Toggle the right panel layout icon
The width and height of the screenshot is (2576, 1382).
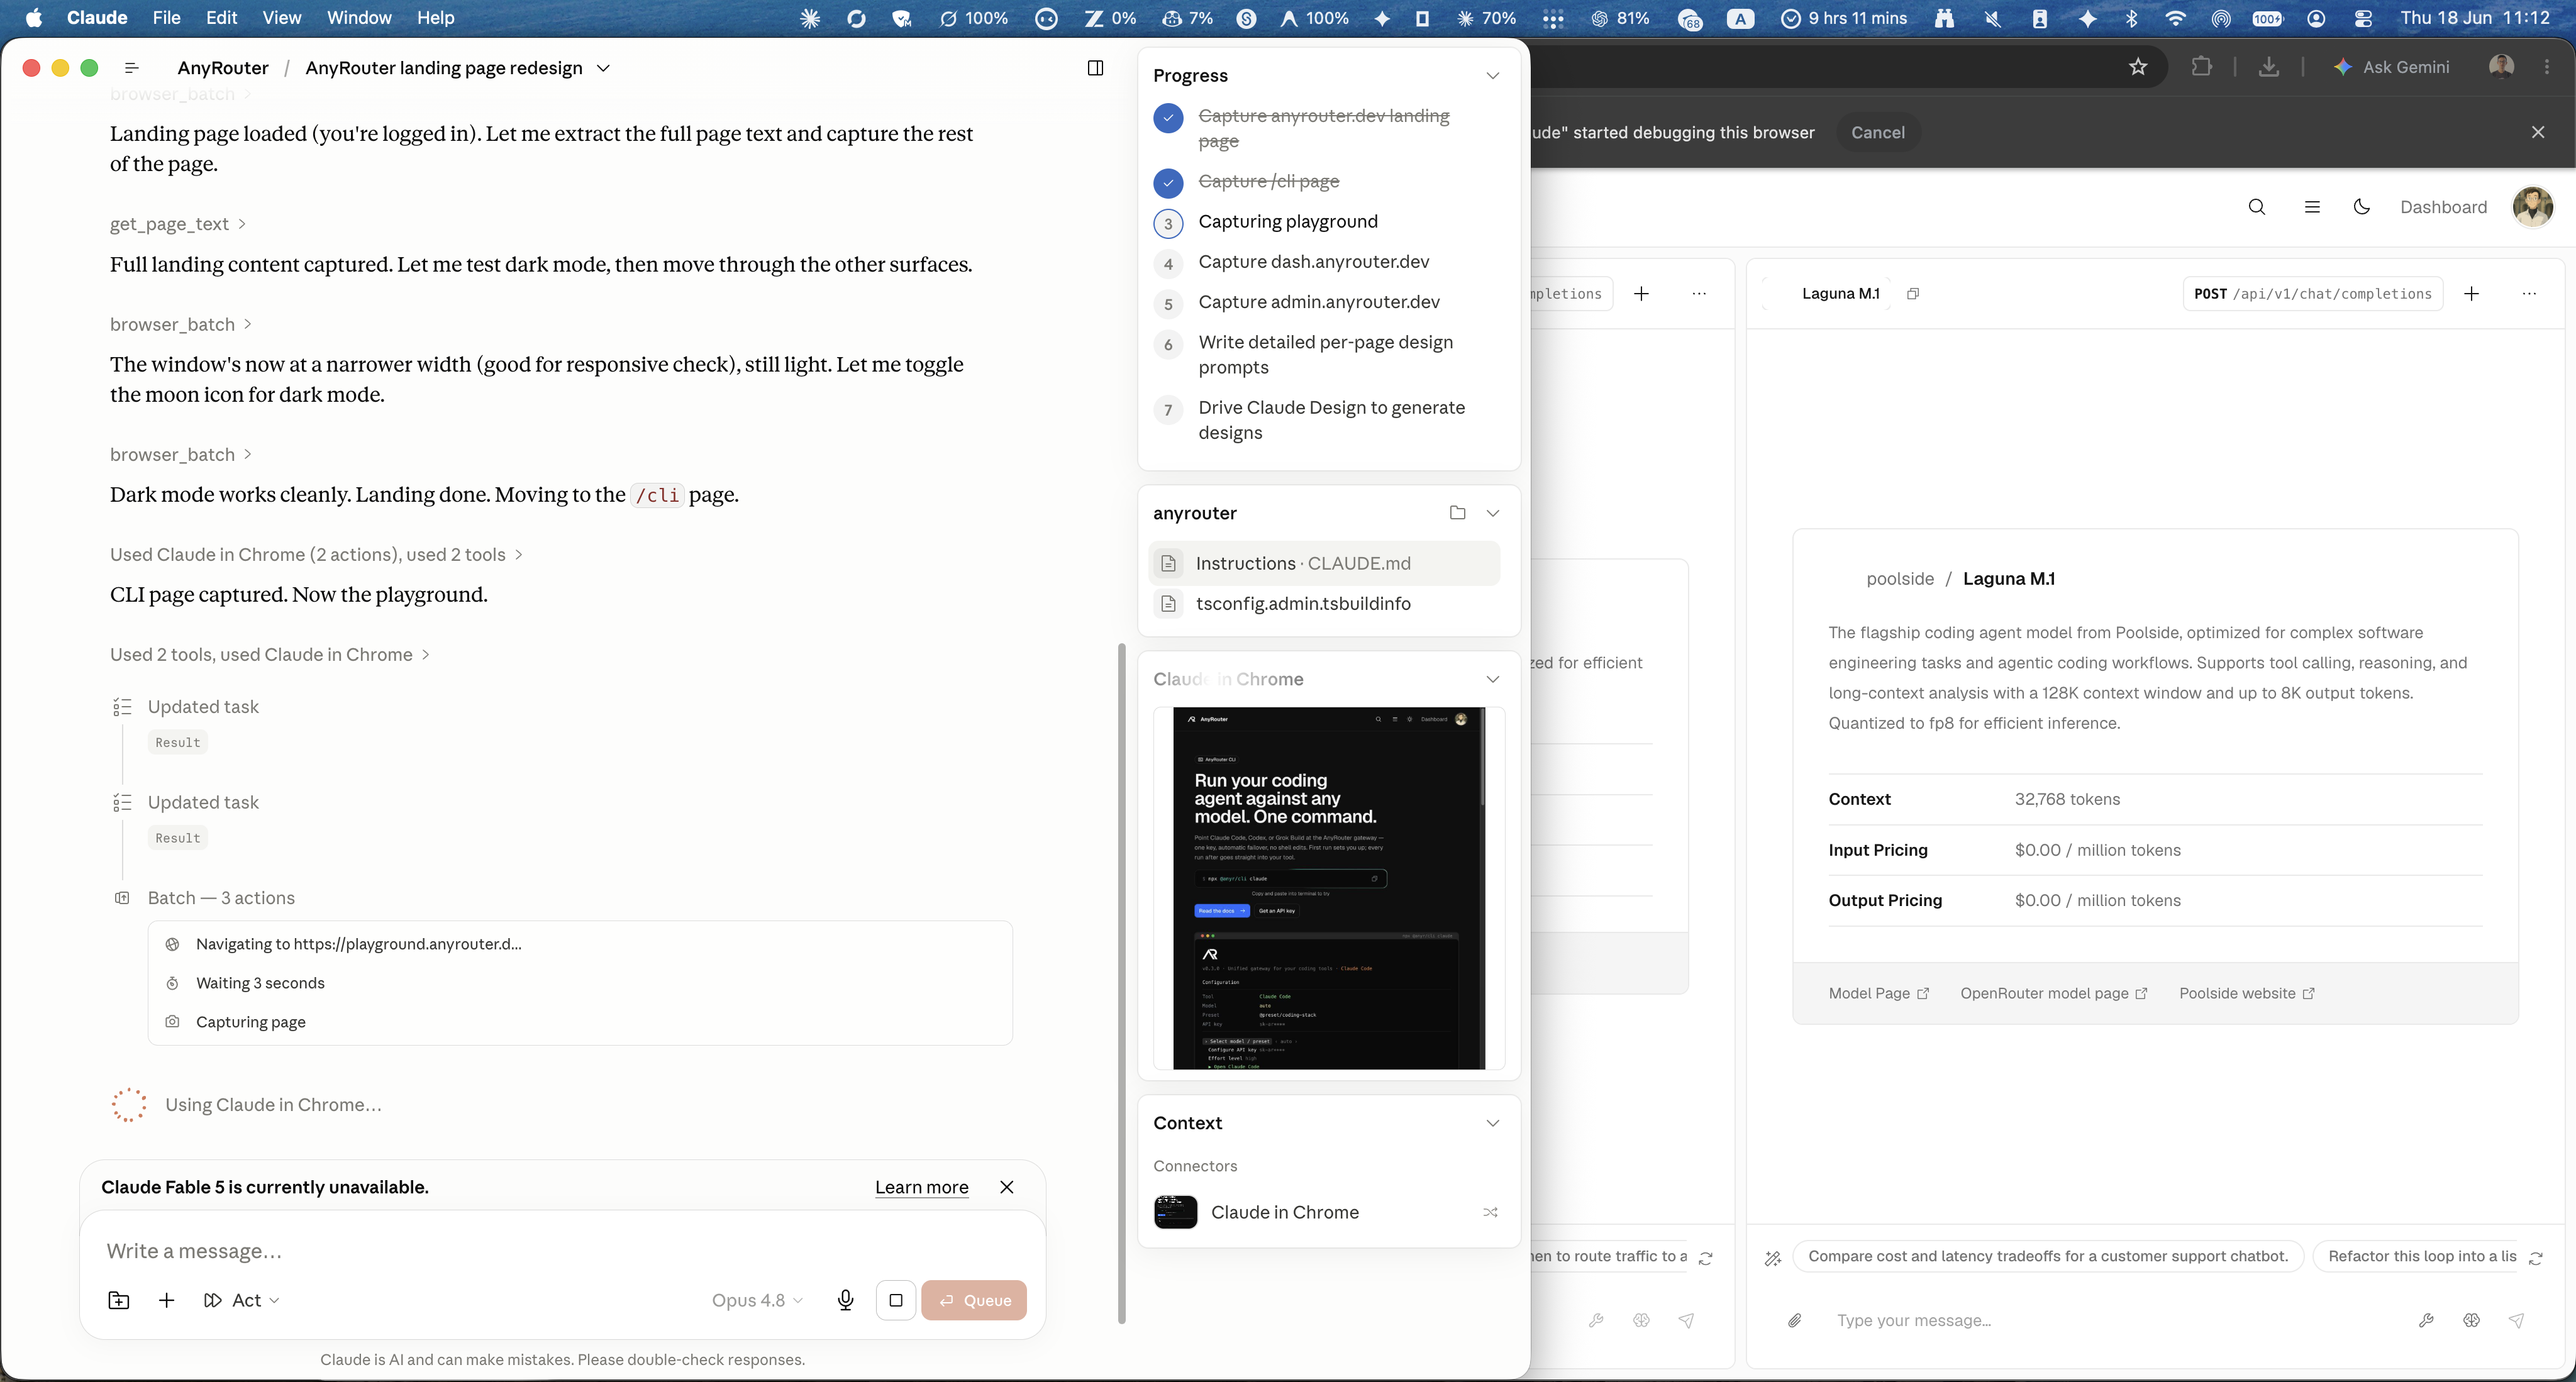[1095, 68]
